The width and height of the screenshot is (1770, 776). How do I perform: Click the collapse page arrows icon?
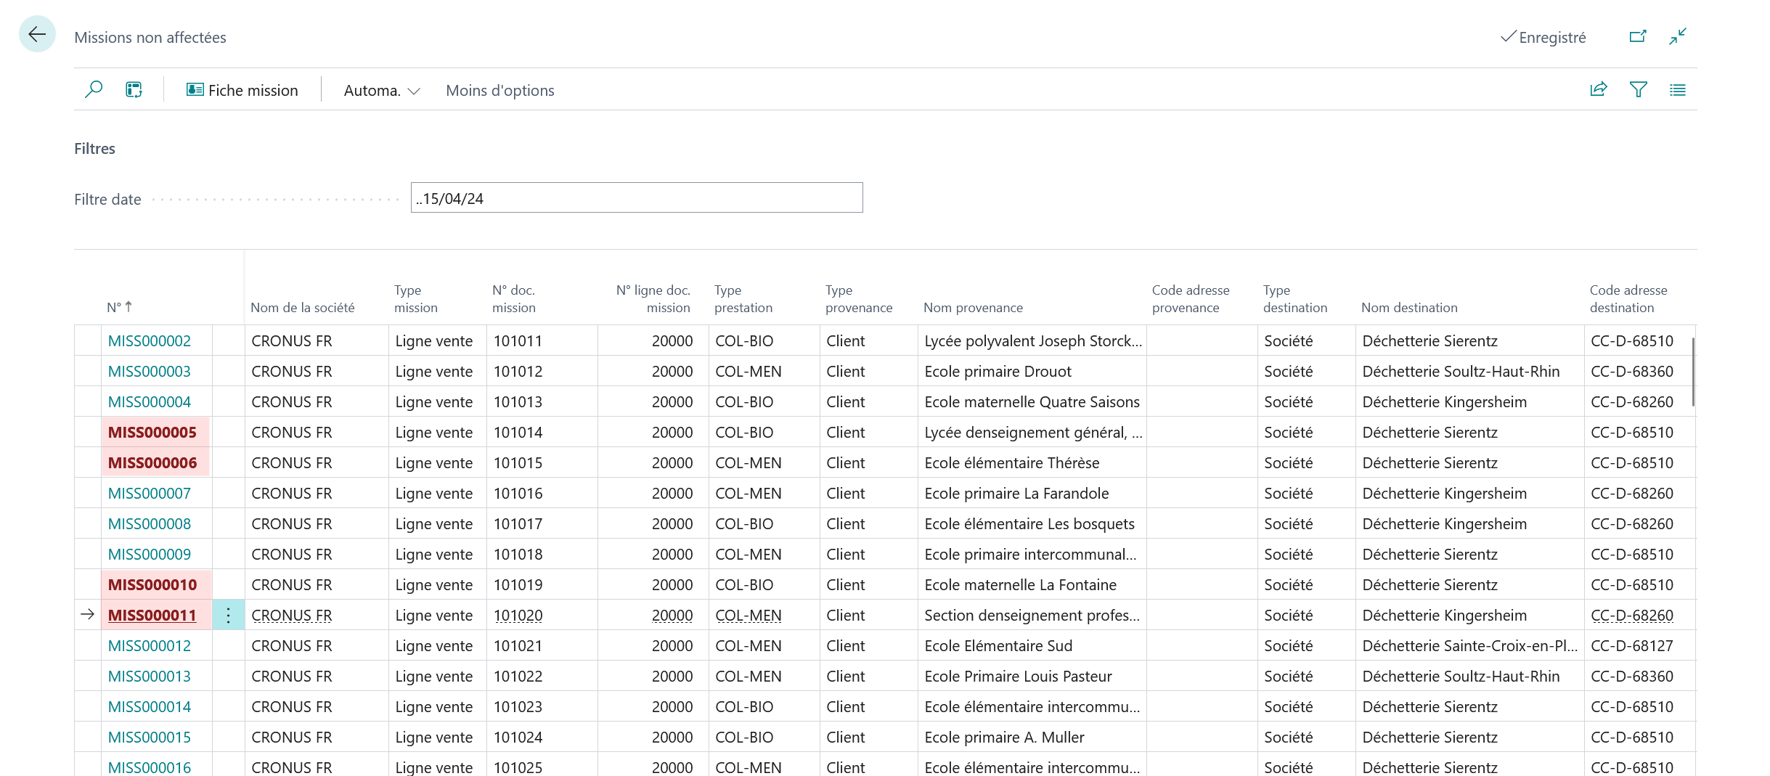tap(1678, 36)
